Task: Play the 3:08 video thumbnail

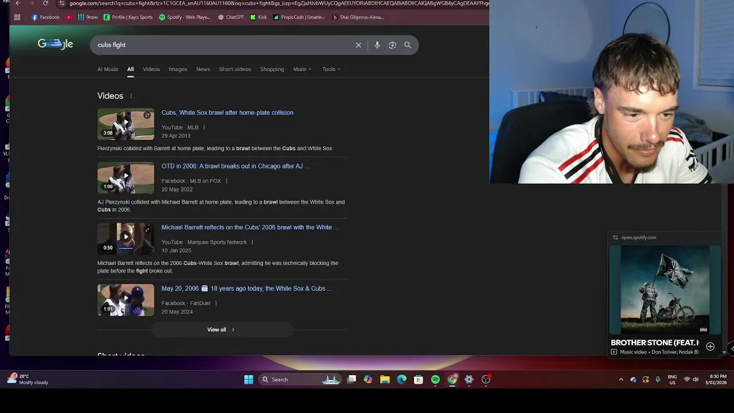Action: pos(126,124)
